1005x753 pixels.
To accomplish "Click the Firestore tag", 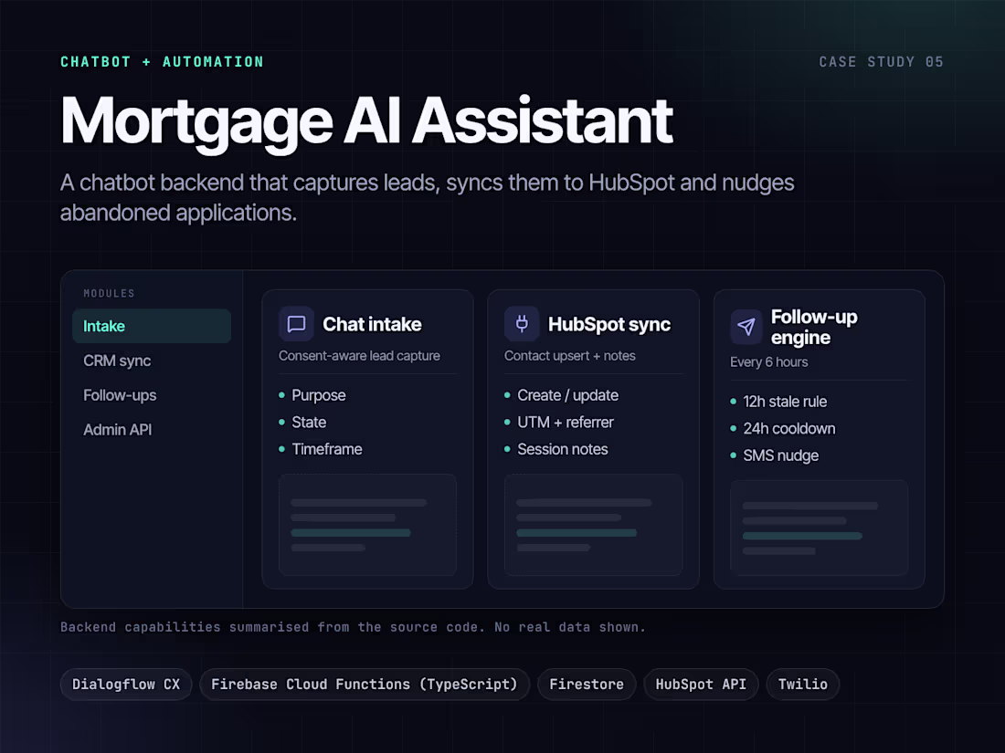I will coord(587,685).
